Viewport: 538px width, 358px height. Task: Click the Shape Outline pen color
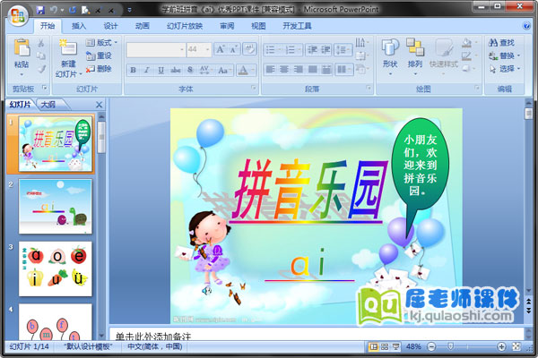tap(466, 55)
